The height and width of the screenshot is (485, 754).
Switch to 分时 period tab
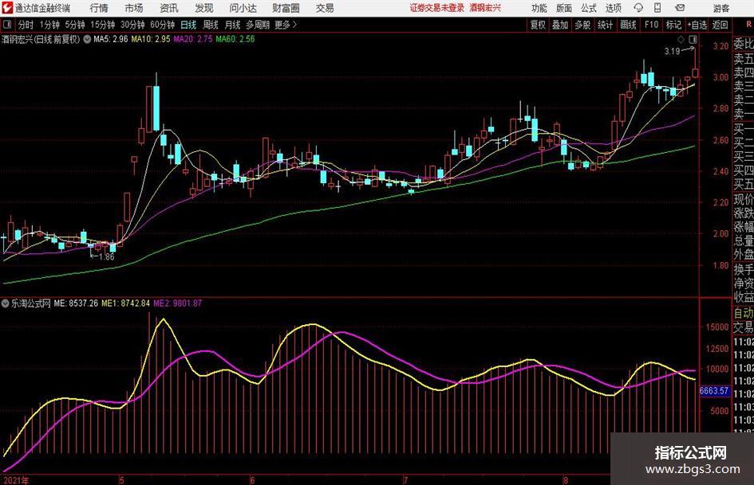point(26,25)
